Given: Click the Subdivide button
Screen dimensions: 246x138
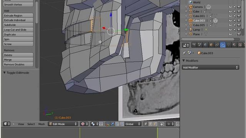Looking at the screenshot, I should (x=18, y=25).
